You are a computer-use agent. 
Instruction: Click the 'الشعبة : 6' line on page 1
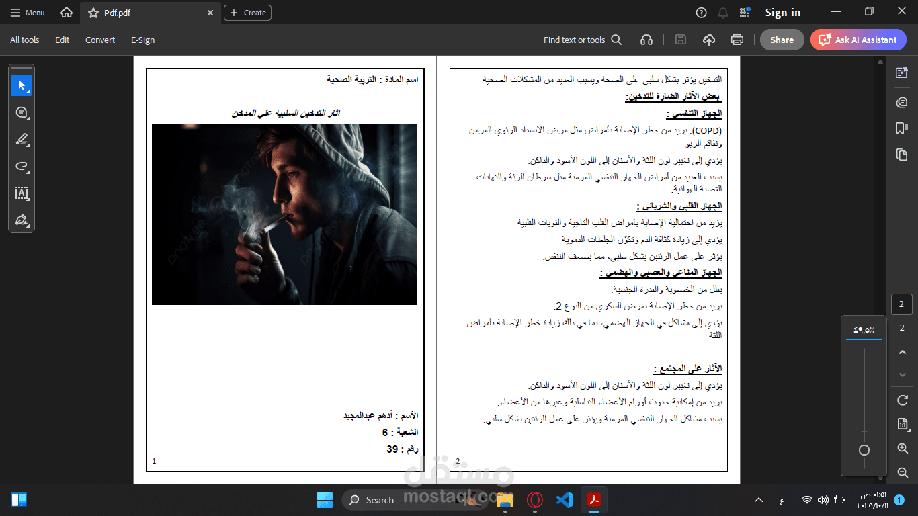point(400,432)
